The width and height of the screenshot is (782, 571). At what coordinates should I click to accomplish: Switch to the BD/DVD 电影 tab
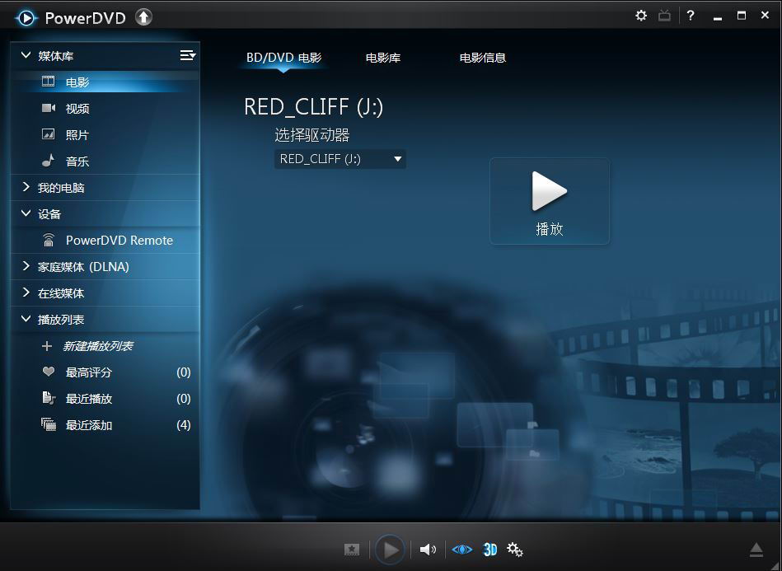[x=283, y=58]
